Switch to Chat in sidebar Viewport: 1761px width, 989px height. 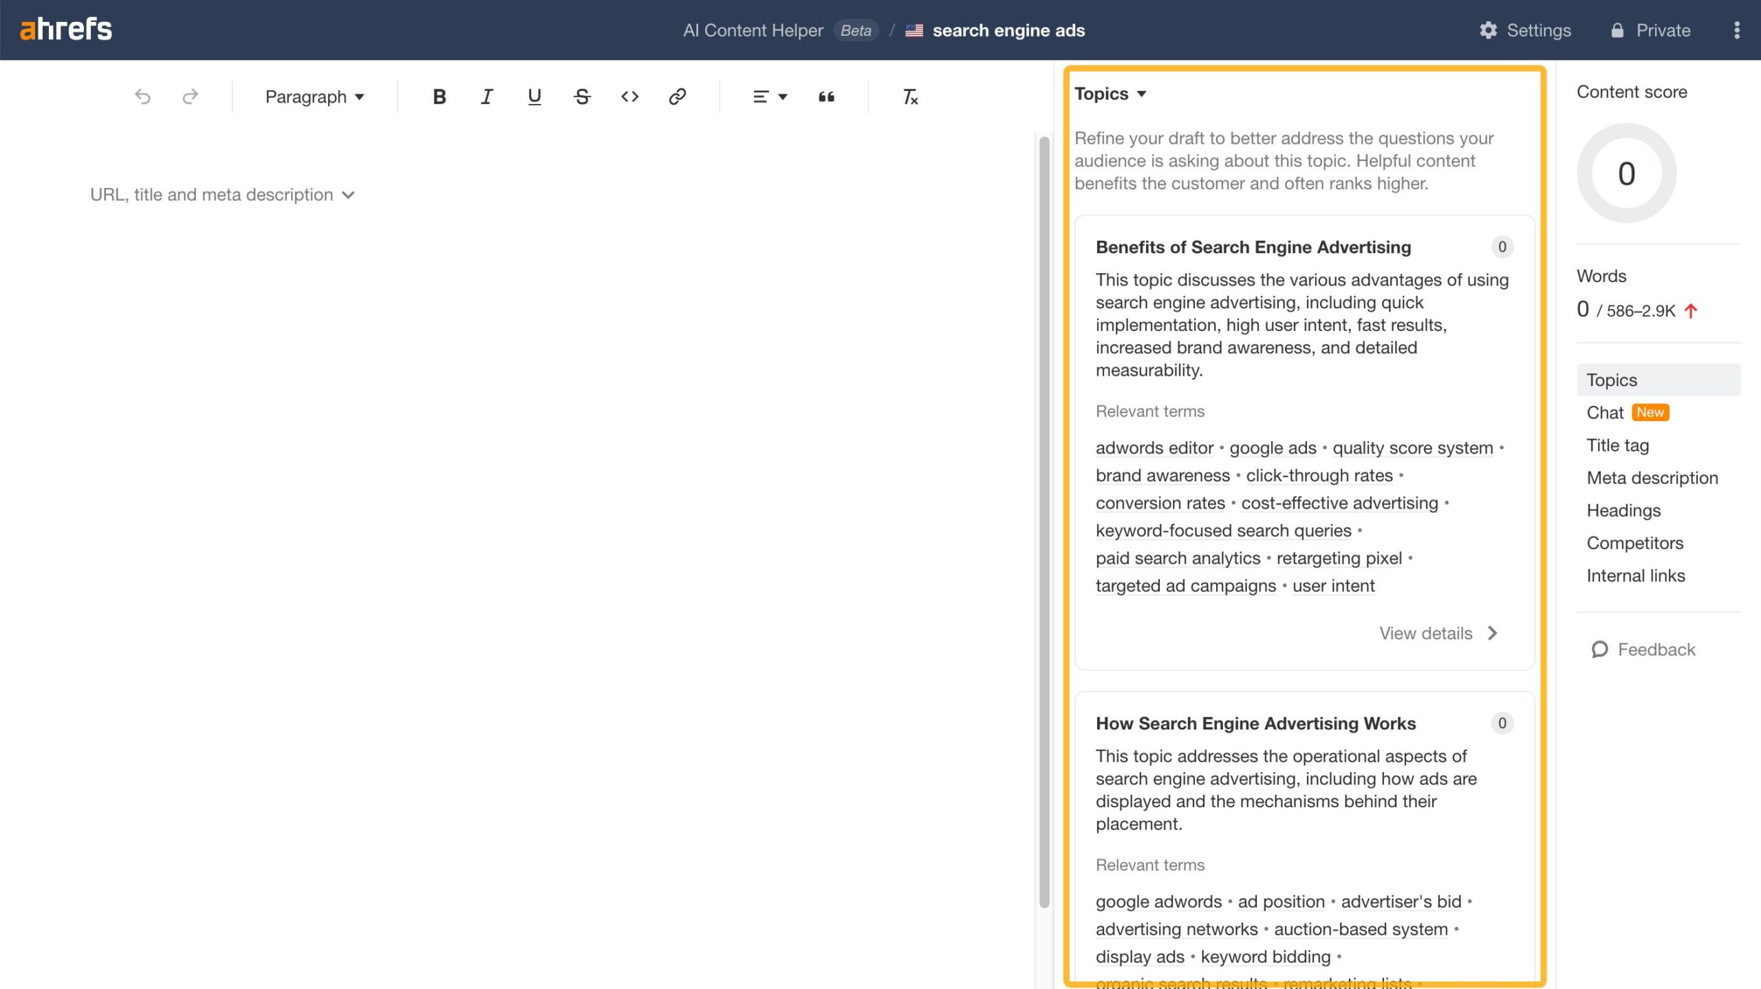[x=1605, y=412]
